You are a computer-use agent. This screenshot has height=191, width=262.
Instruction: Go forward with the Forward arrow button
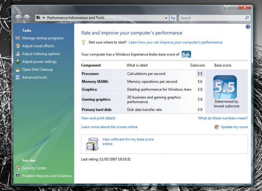27,18
